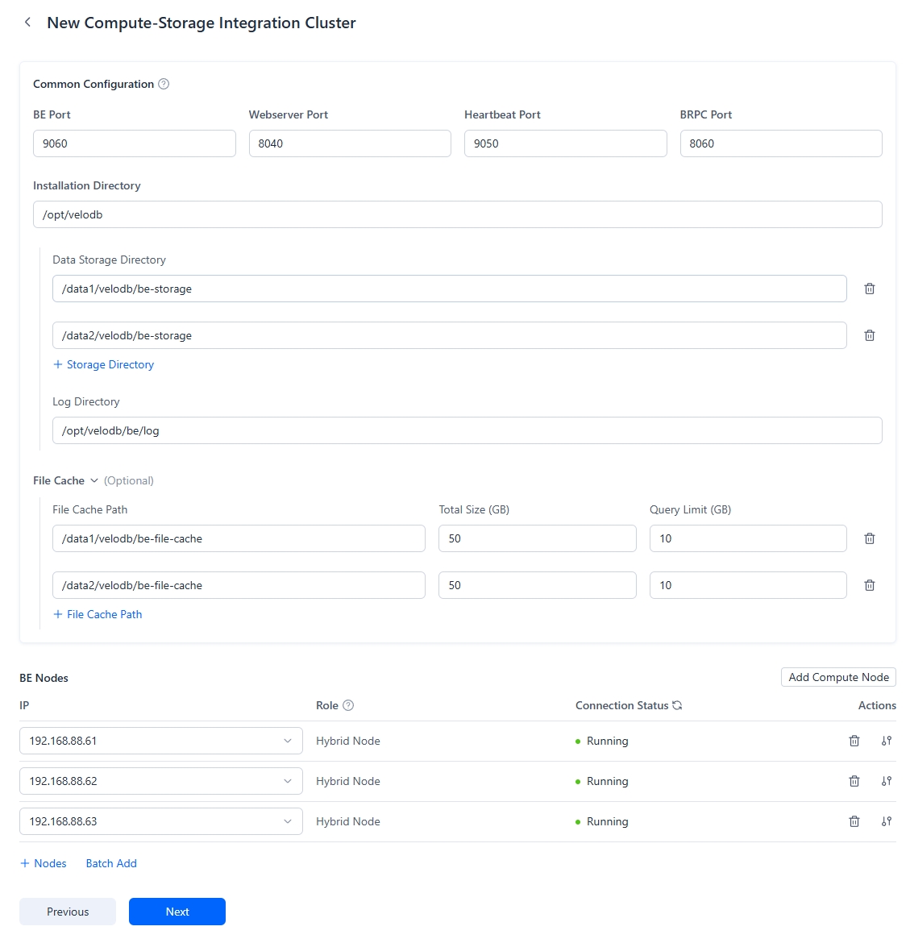Collapse the File Cache section
Screen dimensions: 910x943
93,480
